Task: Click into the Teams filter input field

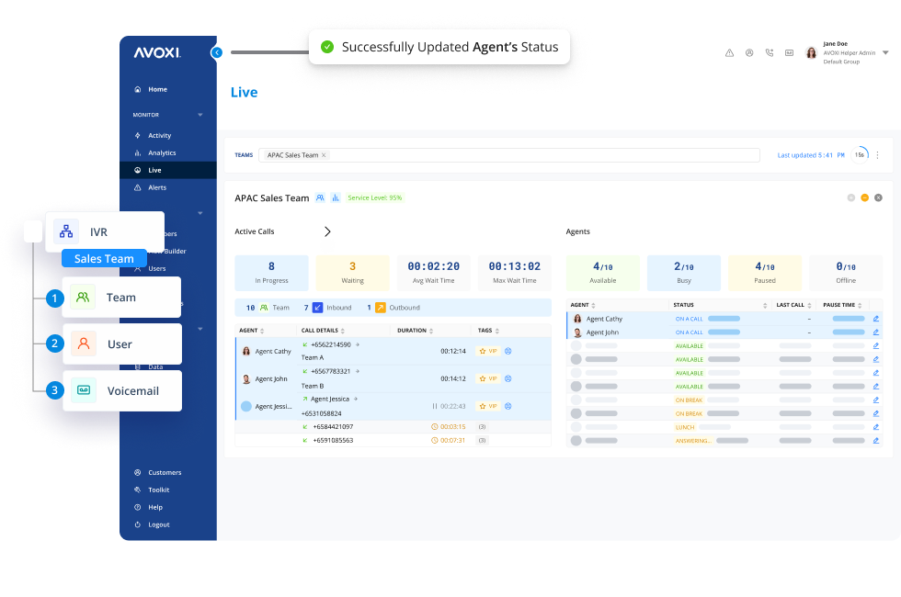Action: click(x=542, y=155)
